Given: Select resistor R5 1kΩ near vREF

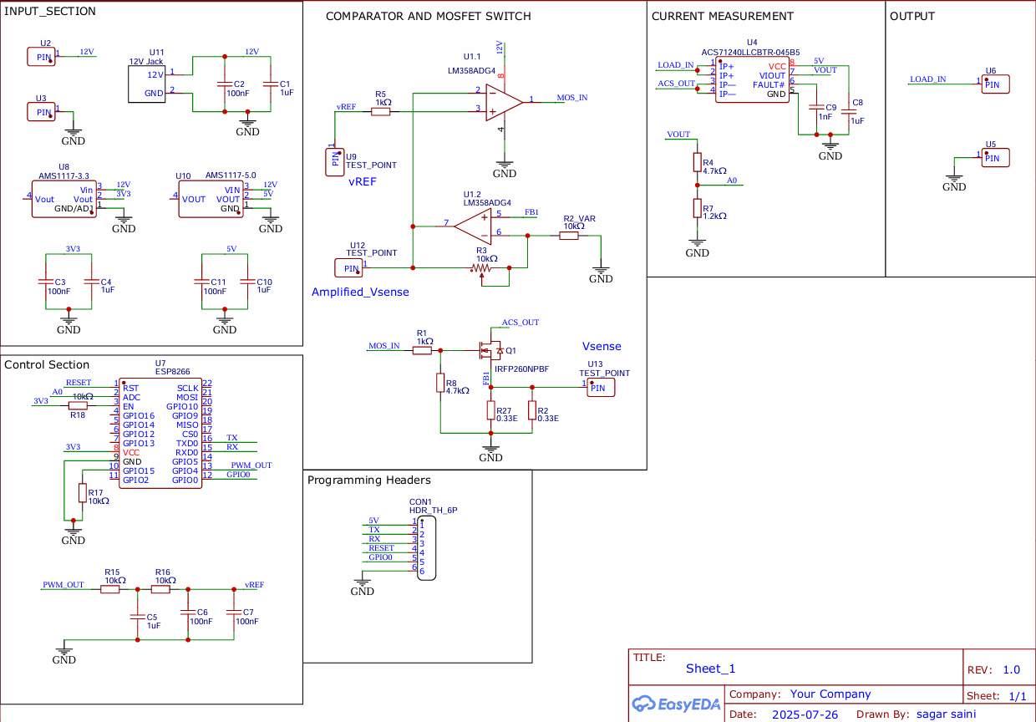Looking at the screenshot, I should 380,109.
